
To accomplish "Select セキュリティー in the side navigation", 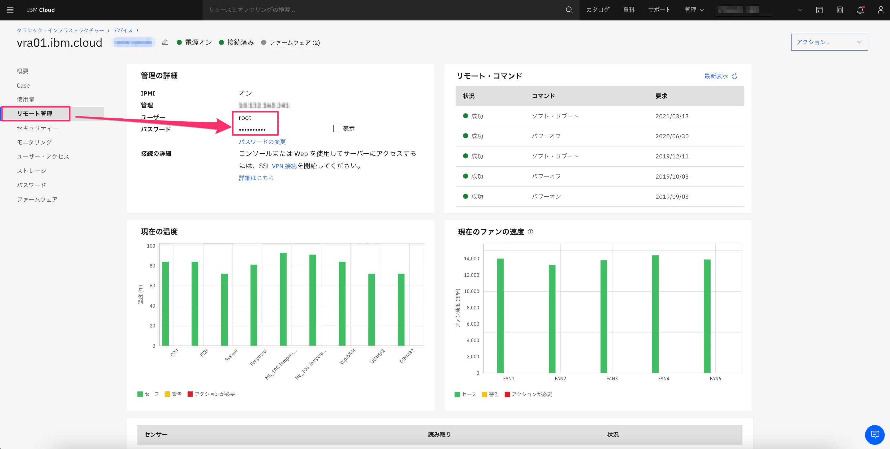I will tap(37, 128).
